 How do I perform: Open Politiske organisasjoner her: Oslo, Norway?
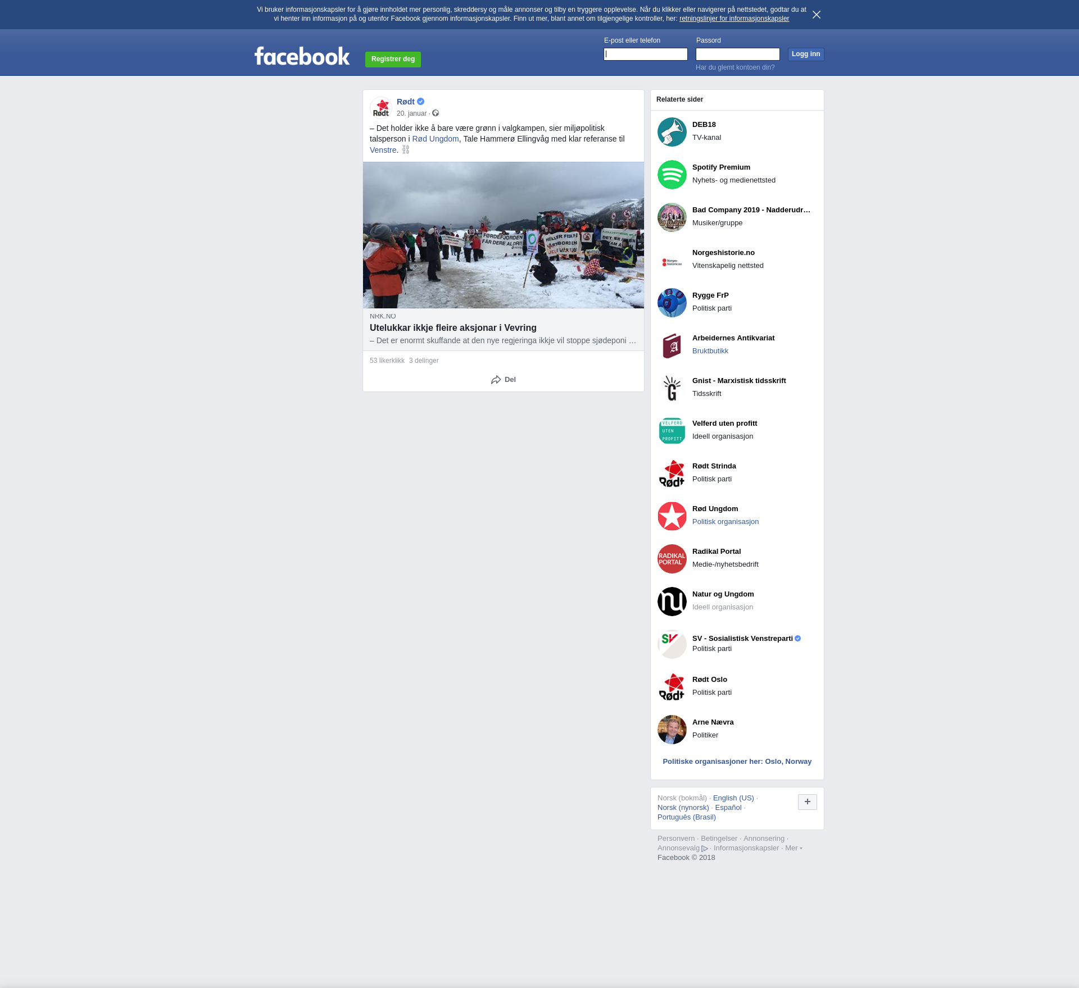(x=737, y=762)
